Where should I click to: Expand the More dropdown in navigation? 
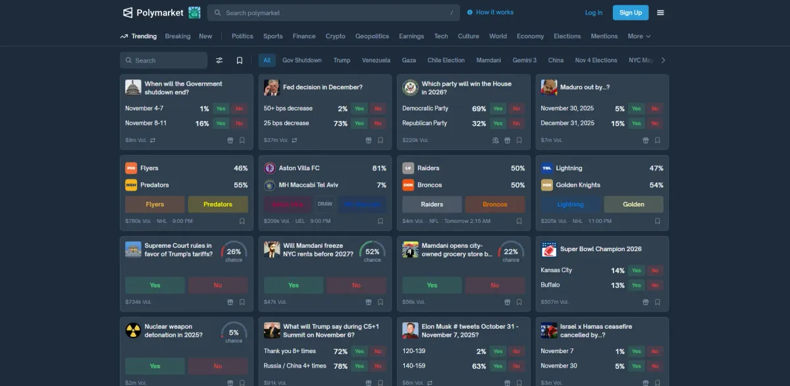[639, 36]
